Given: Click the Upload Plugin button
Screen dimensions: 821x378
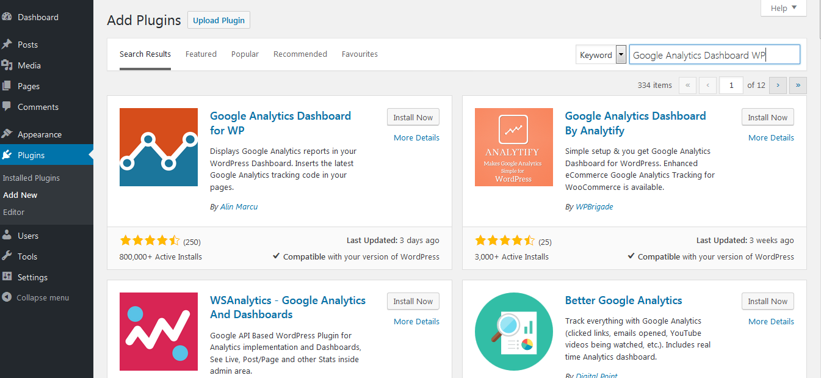Looking at the screenshot, I should (x=219, y=20).
